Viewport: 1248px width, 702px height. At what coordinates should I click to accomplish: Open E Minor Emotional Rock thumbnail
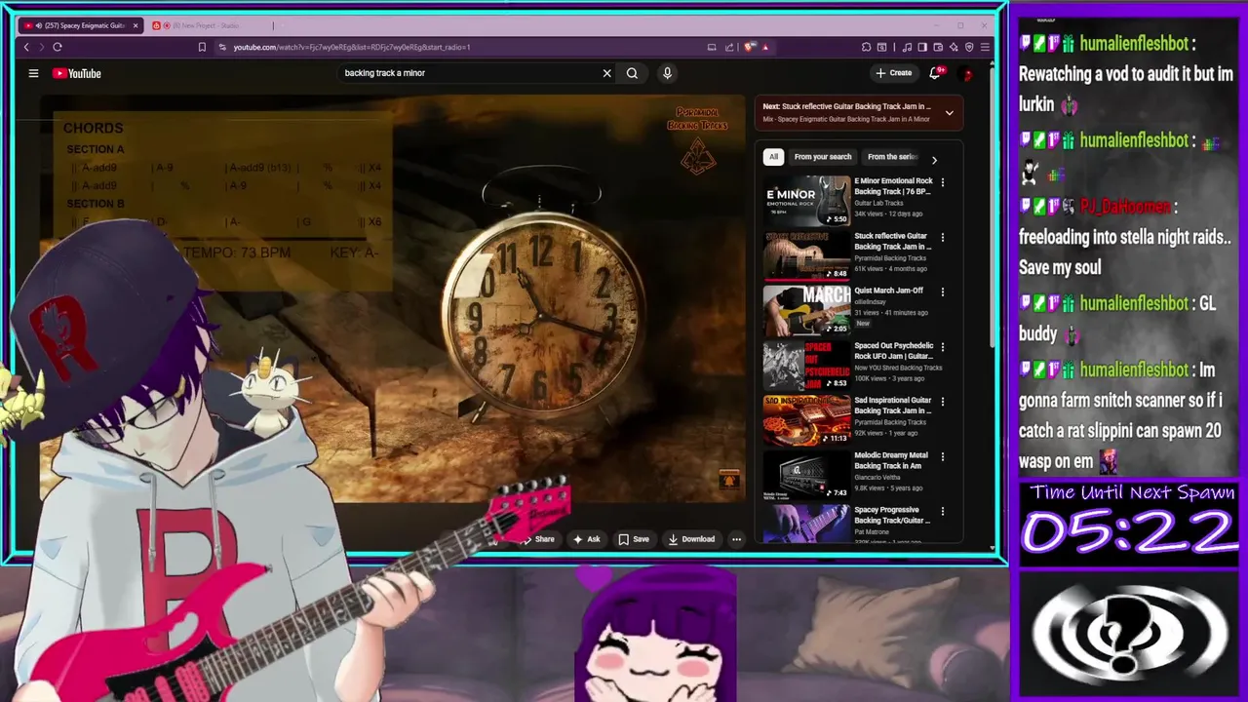click(x=806, y=201)
